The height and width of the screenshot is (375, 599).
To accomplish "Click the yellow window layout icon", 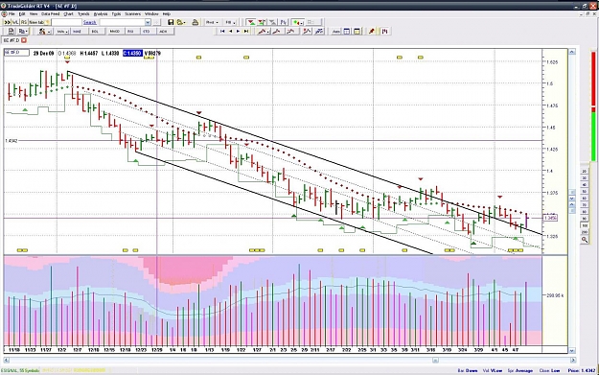I will click(357, 32).
